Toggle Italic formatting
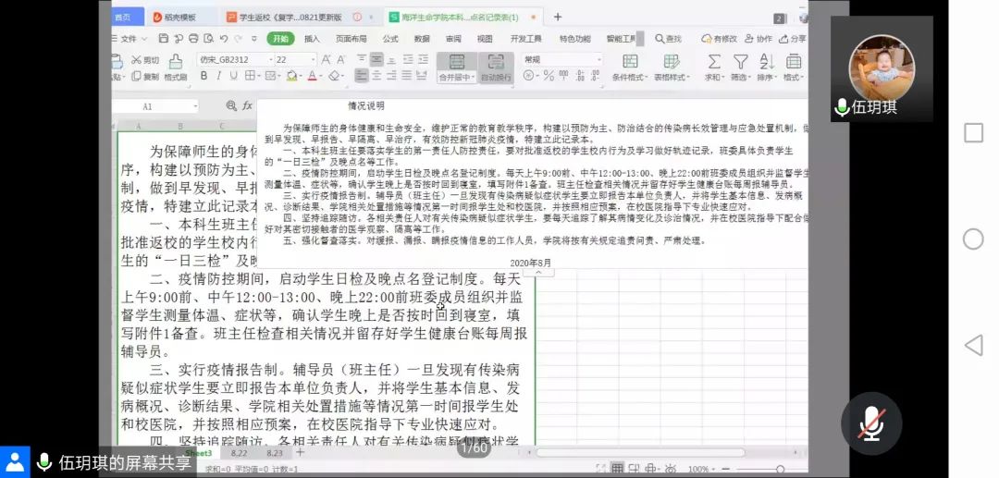The image size is (999, 478). [x=217, y=77]
